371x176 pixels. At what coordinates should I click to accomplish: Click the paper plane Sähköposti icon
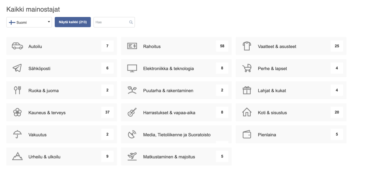(17, 68)
